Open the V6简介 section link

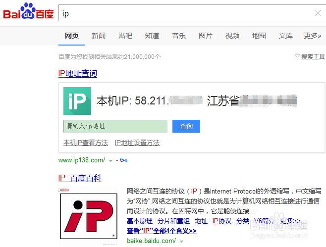coord(265,221)
